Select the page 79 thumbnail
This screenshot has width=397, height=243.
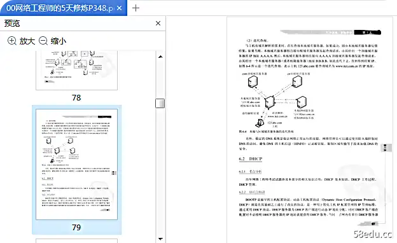pyautogui.click(x=77, y=164)
